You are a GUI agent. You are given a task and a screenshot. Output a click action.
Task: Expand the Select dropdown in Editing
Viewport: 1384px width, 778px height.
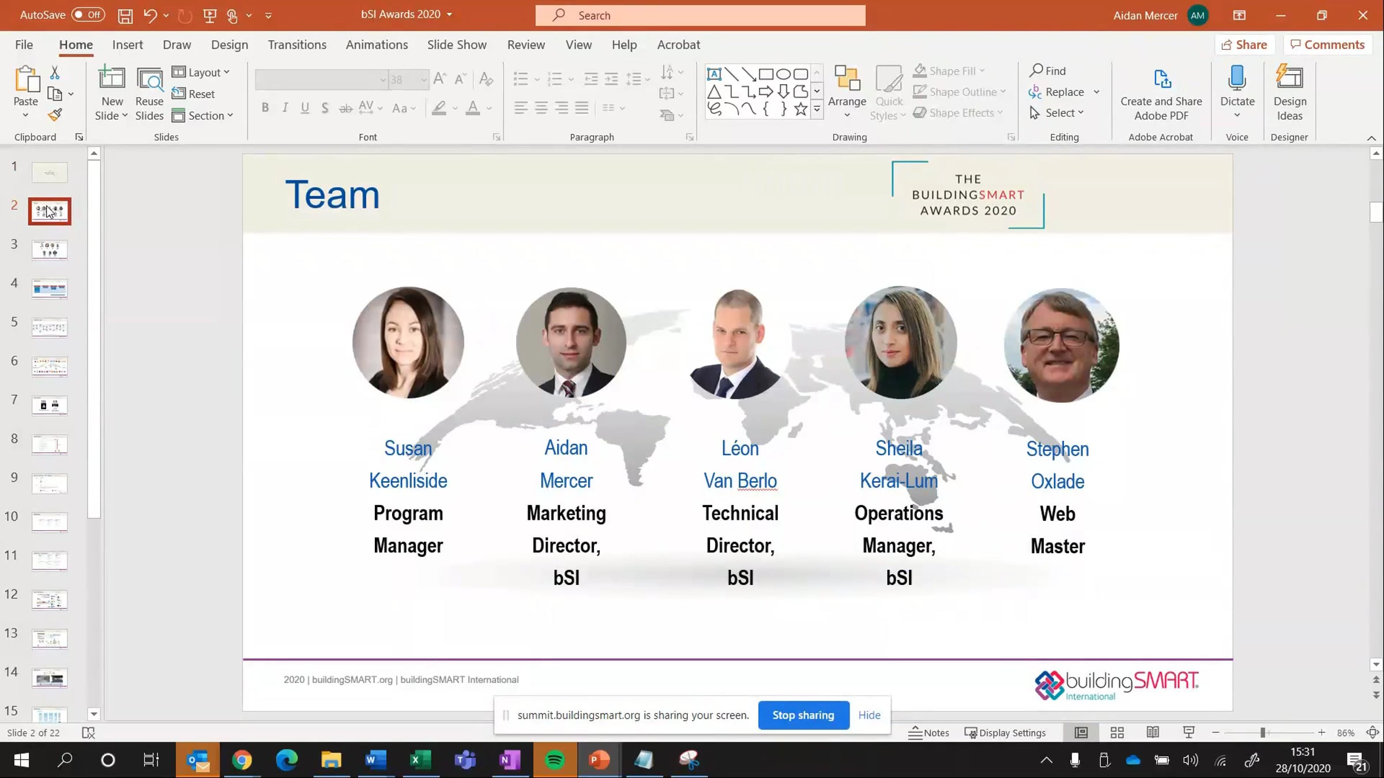[x=1057, y=113]
